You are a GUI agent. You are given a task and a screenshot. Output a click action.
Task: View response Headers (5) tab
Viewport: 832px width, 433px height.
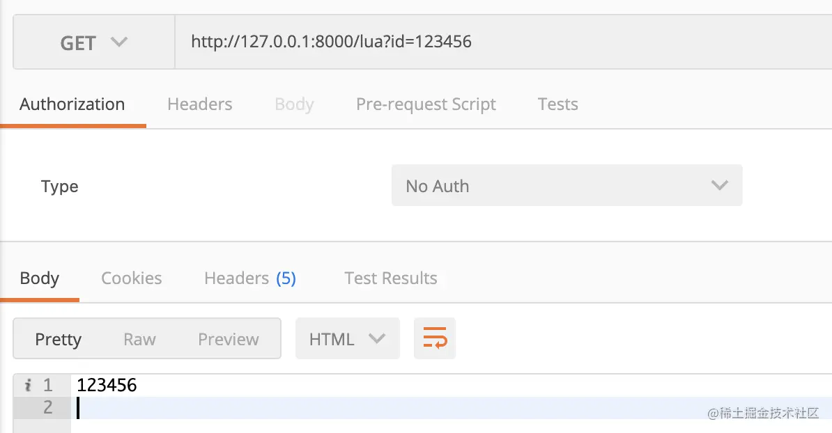250,278
